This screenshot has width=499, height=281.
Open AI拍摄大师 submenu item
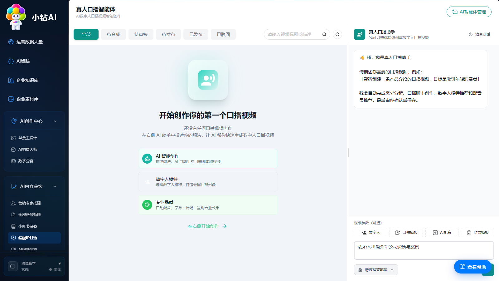34,150
